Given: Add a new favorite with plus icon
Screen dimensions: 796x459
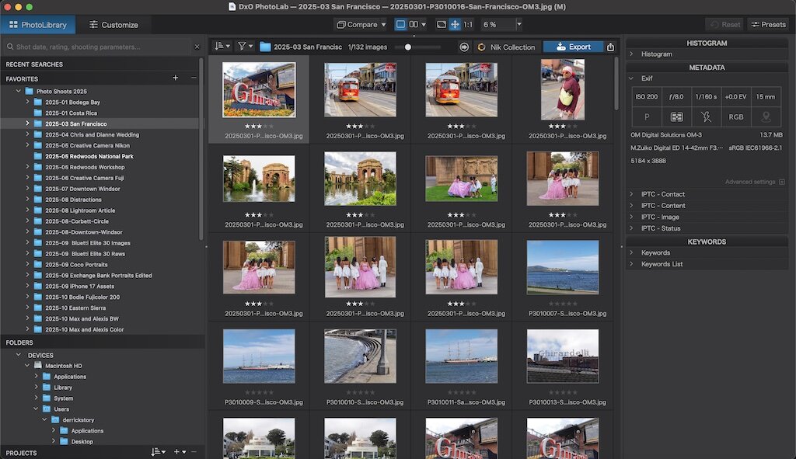Looking at the screenshot, I should coord(175,78).
